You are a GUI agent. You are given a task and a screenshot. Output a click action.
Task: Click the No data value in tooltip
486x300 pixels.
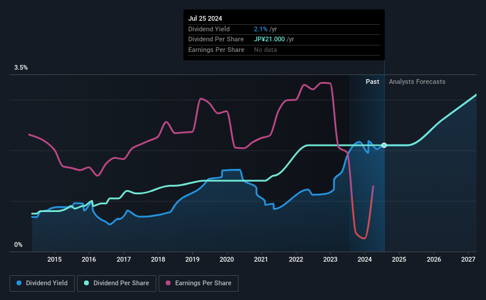(265, 50)
